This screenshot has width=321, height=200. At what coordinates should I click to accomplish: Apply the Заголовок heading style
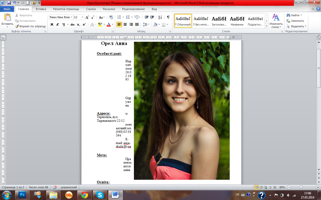(219, 20)
